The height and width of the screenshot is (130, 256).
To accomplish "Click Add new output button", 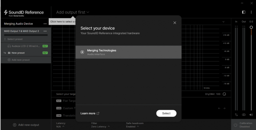I will coord(26,125).
